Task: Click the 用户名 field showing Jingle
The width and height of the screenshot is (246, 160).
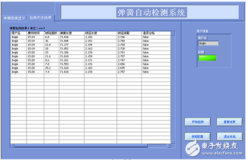Action: point(208,43)
